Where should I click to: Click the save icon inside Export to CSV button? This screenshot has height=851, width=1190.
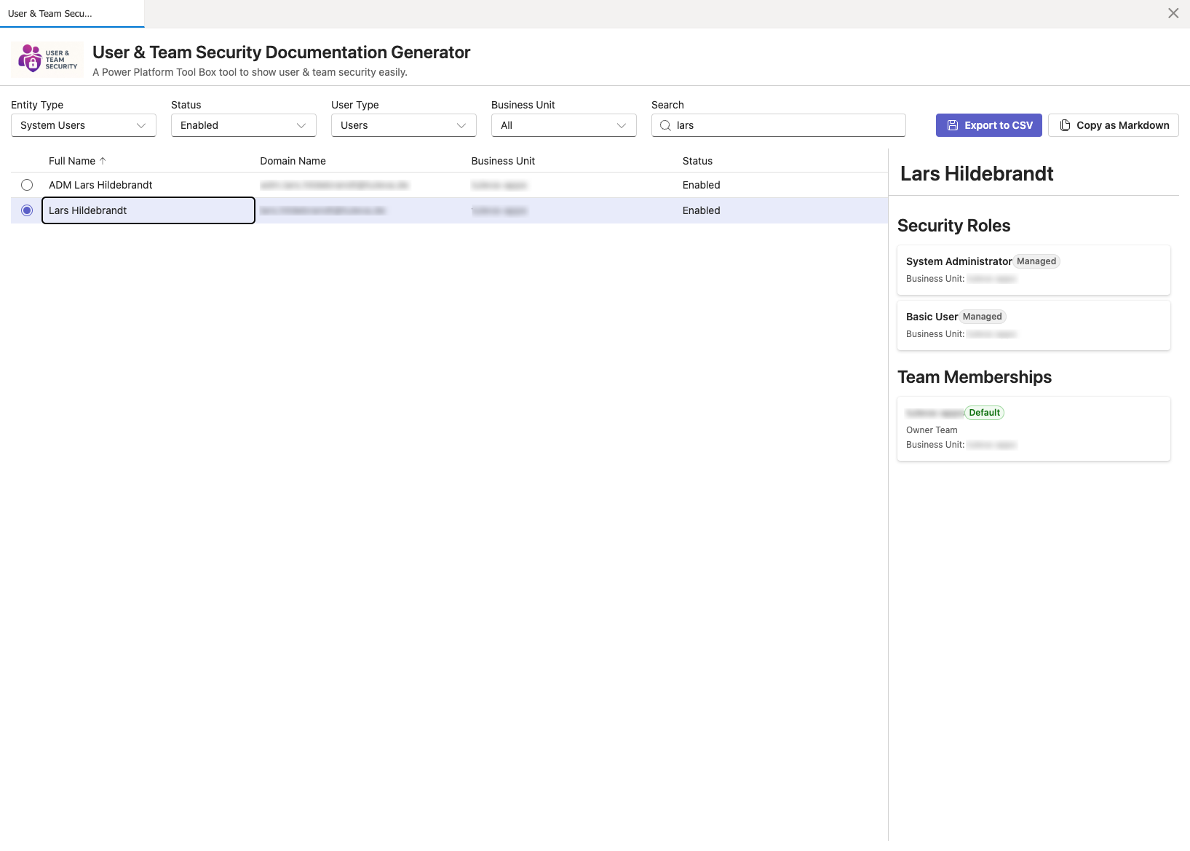coord(953,124)
